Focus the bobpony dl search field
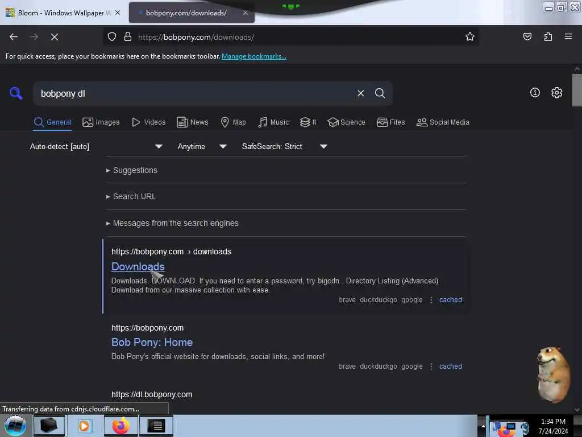Viewport: 582px width, 437px height. coord(195,93)
